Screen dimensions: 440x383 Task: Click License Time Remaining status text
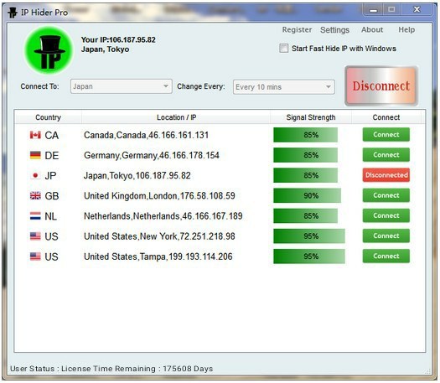137,369
